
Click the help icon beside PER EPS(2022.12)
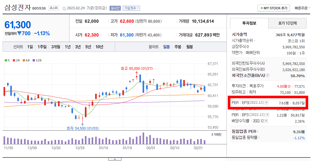click(267, 103)
